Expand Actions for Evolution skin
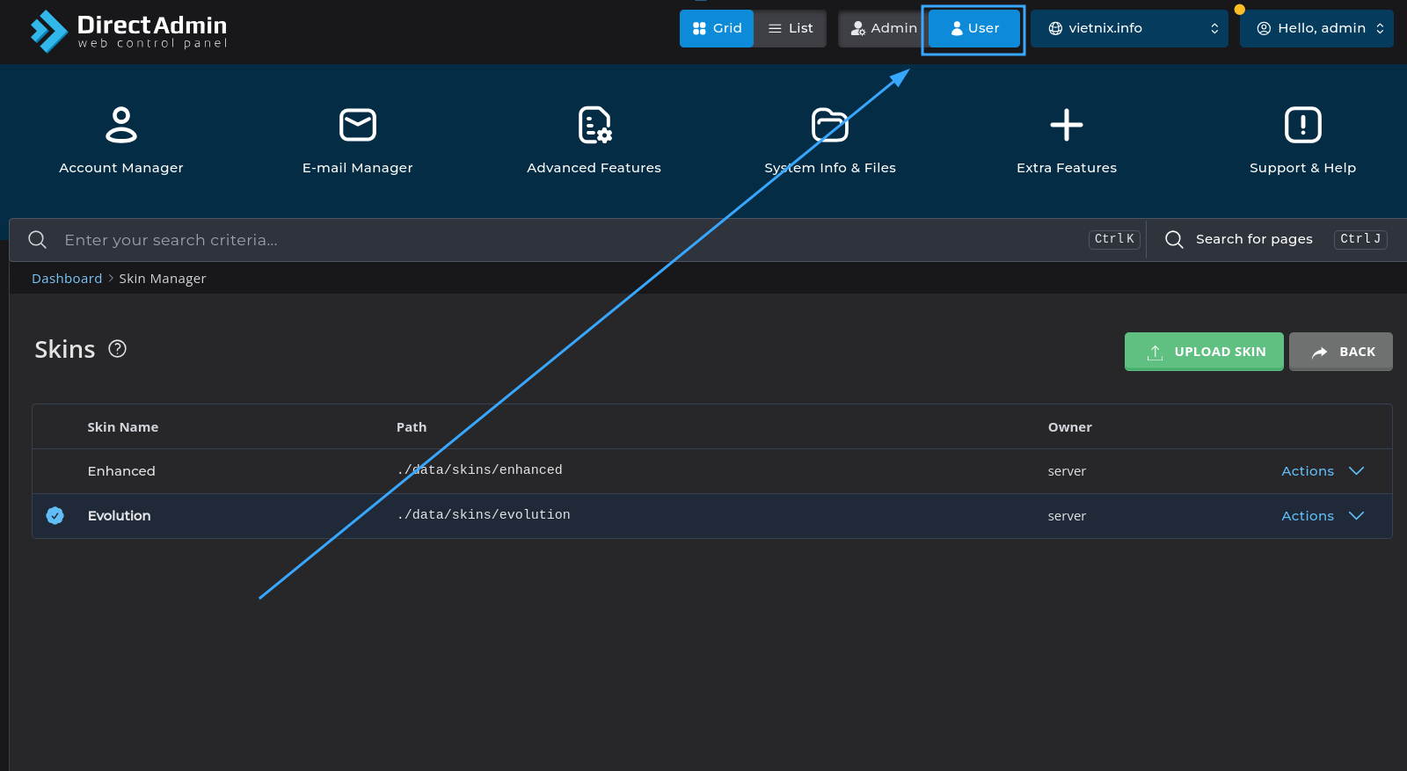Screen dimensions: 1407x771 pyautogui.click(x=1308, y=516)
